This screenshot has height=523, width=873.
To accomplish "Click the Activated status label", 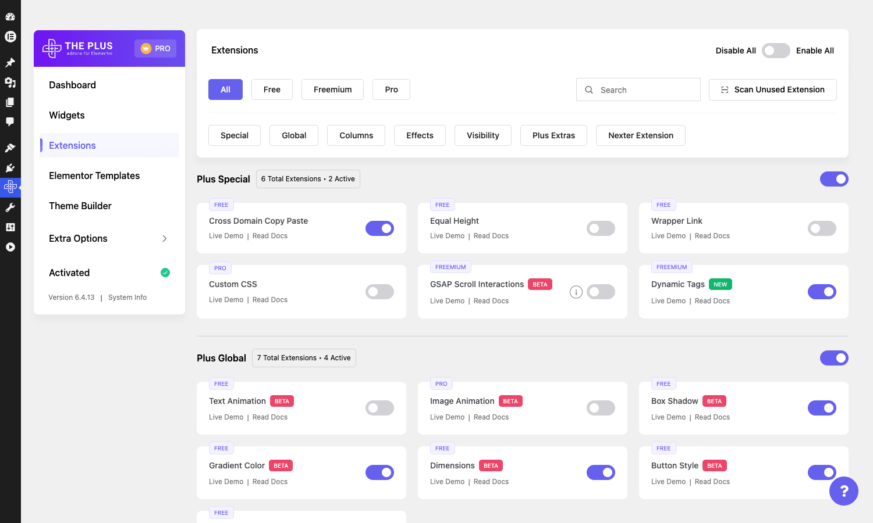I will 69,273.
